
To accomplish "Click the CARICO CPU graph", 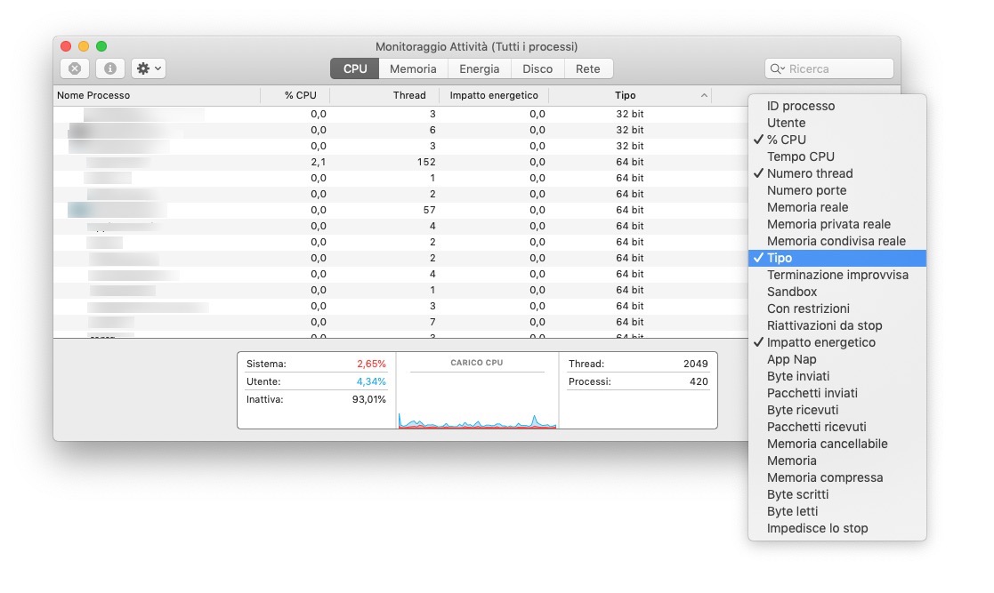I will [477, 400].
